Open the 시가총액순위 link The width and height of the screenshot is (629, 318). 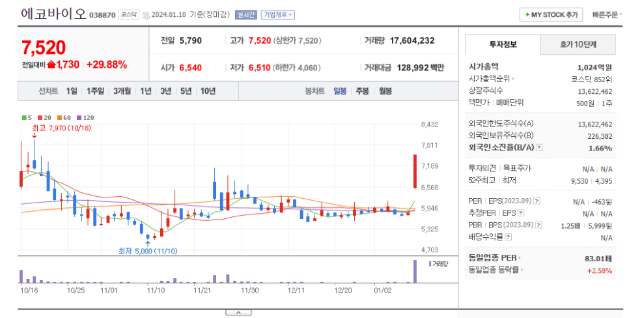(x=492, y=79)
